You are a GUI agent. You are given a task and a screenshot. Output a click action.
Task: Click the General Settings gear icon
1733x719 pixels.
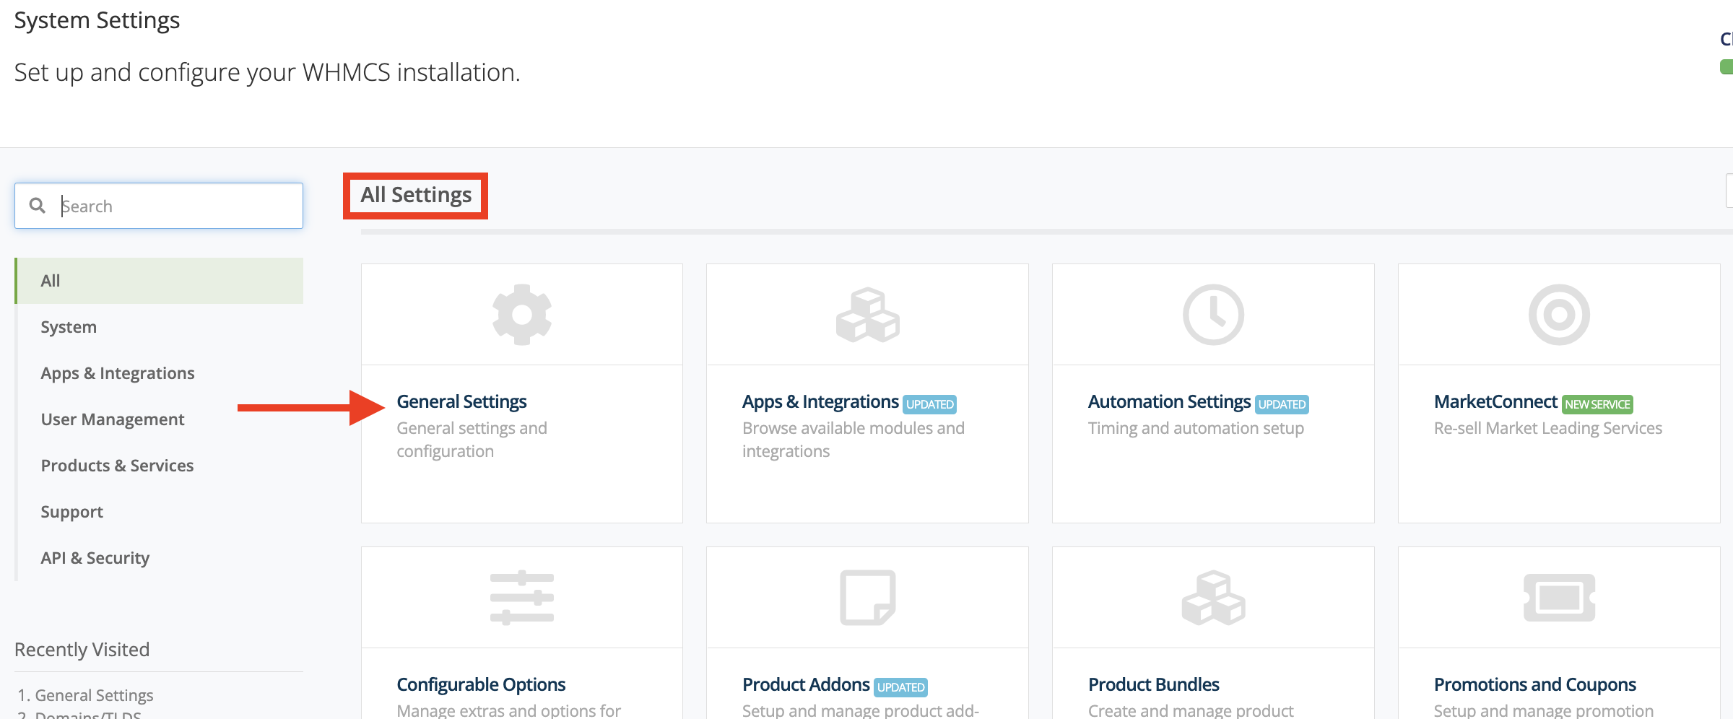pos(521,315)
